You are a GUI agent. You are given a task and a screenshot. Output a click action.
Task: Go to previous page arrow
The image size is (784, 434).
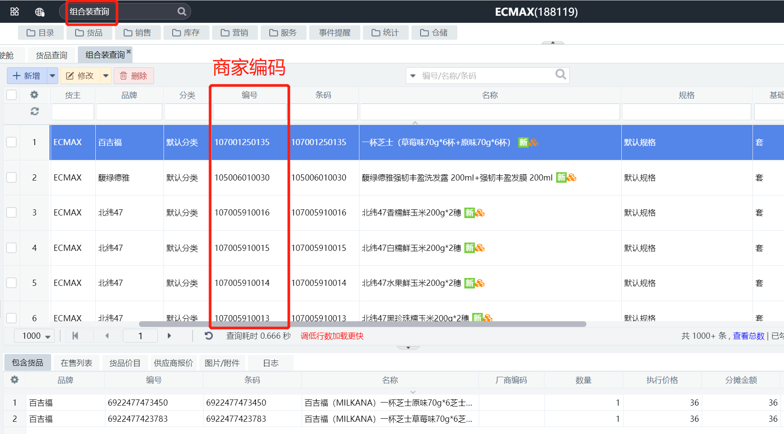107,336
